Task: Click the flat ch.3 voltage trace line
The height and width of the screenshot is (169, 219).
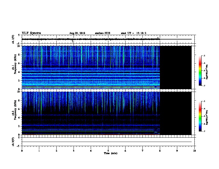Action: click(106, 142)
